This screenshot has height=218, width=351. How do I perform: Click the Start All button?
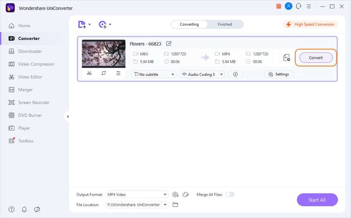317,200
